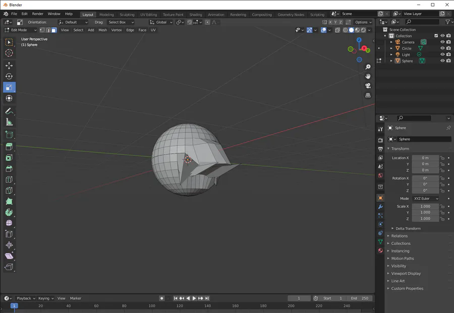454x313 pixels.
Task: Enable face select mode
Action: (x=54, y=30)
